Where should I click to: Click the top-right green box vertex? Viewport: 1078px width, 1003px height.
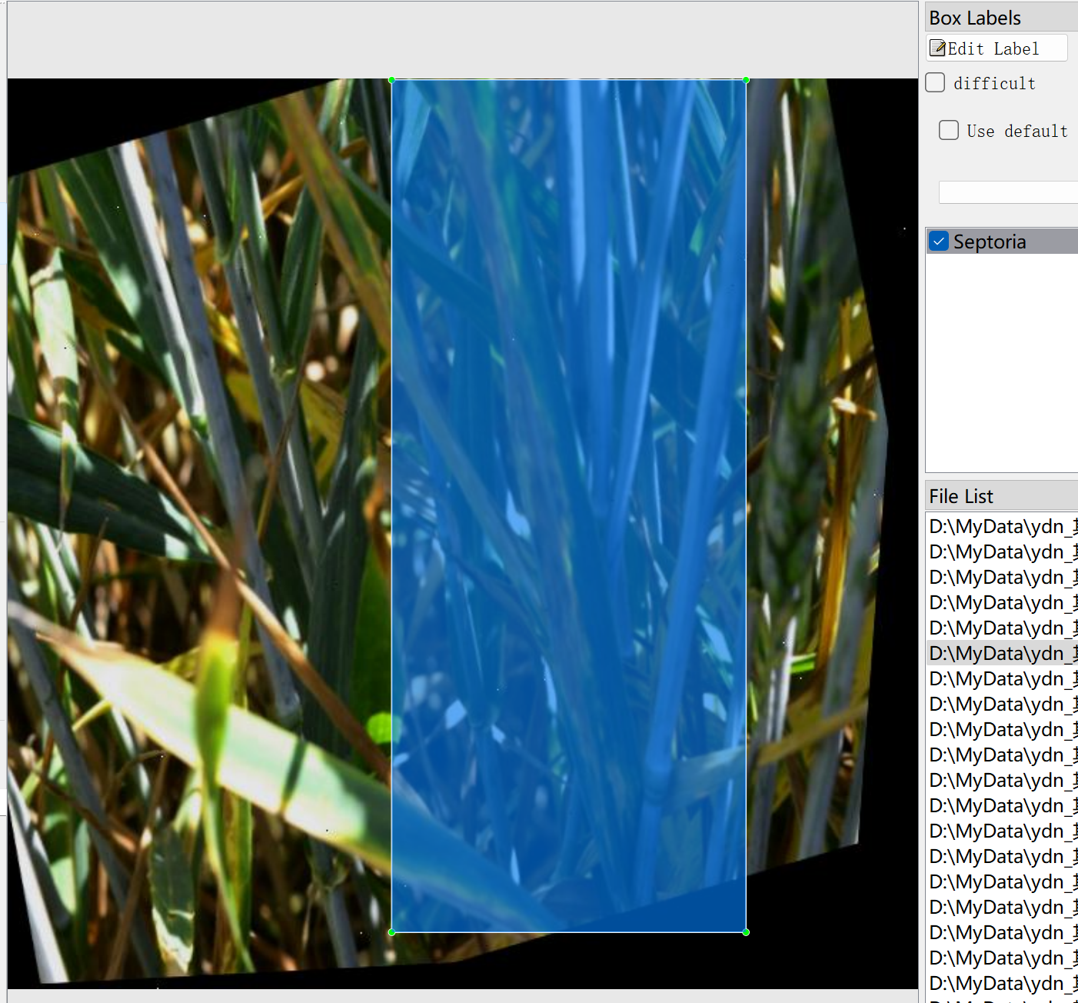(x=746, y=80)
